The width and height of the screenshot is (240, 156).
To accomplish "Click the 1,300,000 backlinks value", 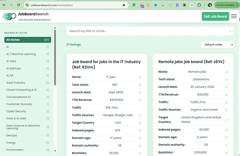I will pos(200,152).
